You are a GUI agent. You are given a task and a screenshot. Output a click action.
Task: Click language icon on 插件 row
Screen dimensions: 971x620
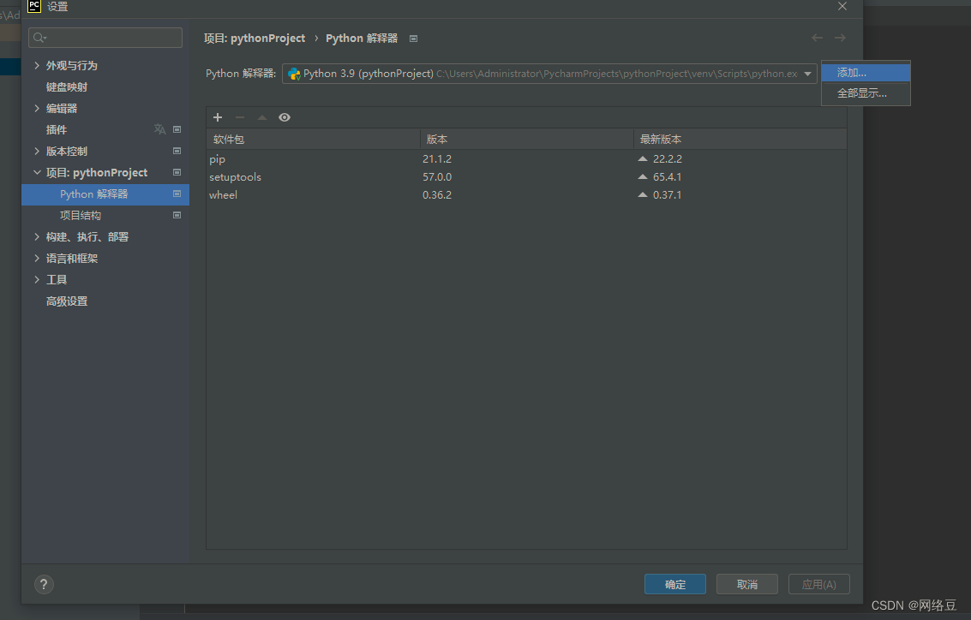[x=159, y=129]
